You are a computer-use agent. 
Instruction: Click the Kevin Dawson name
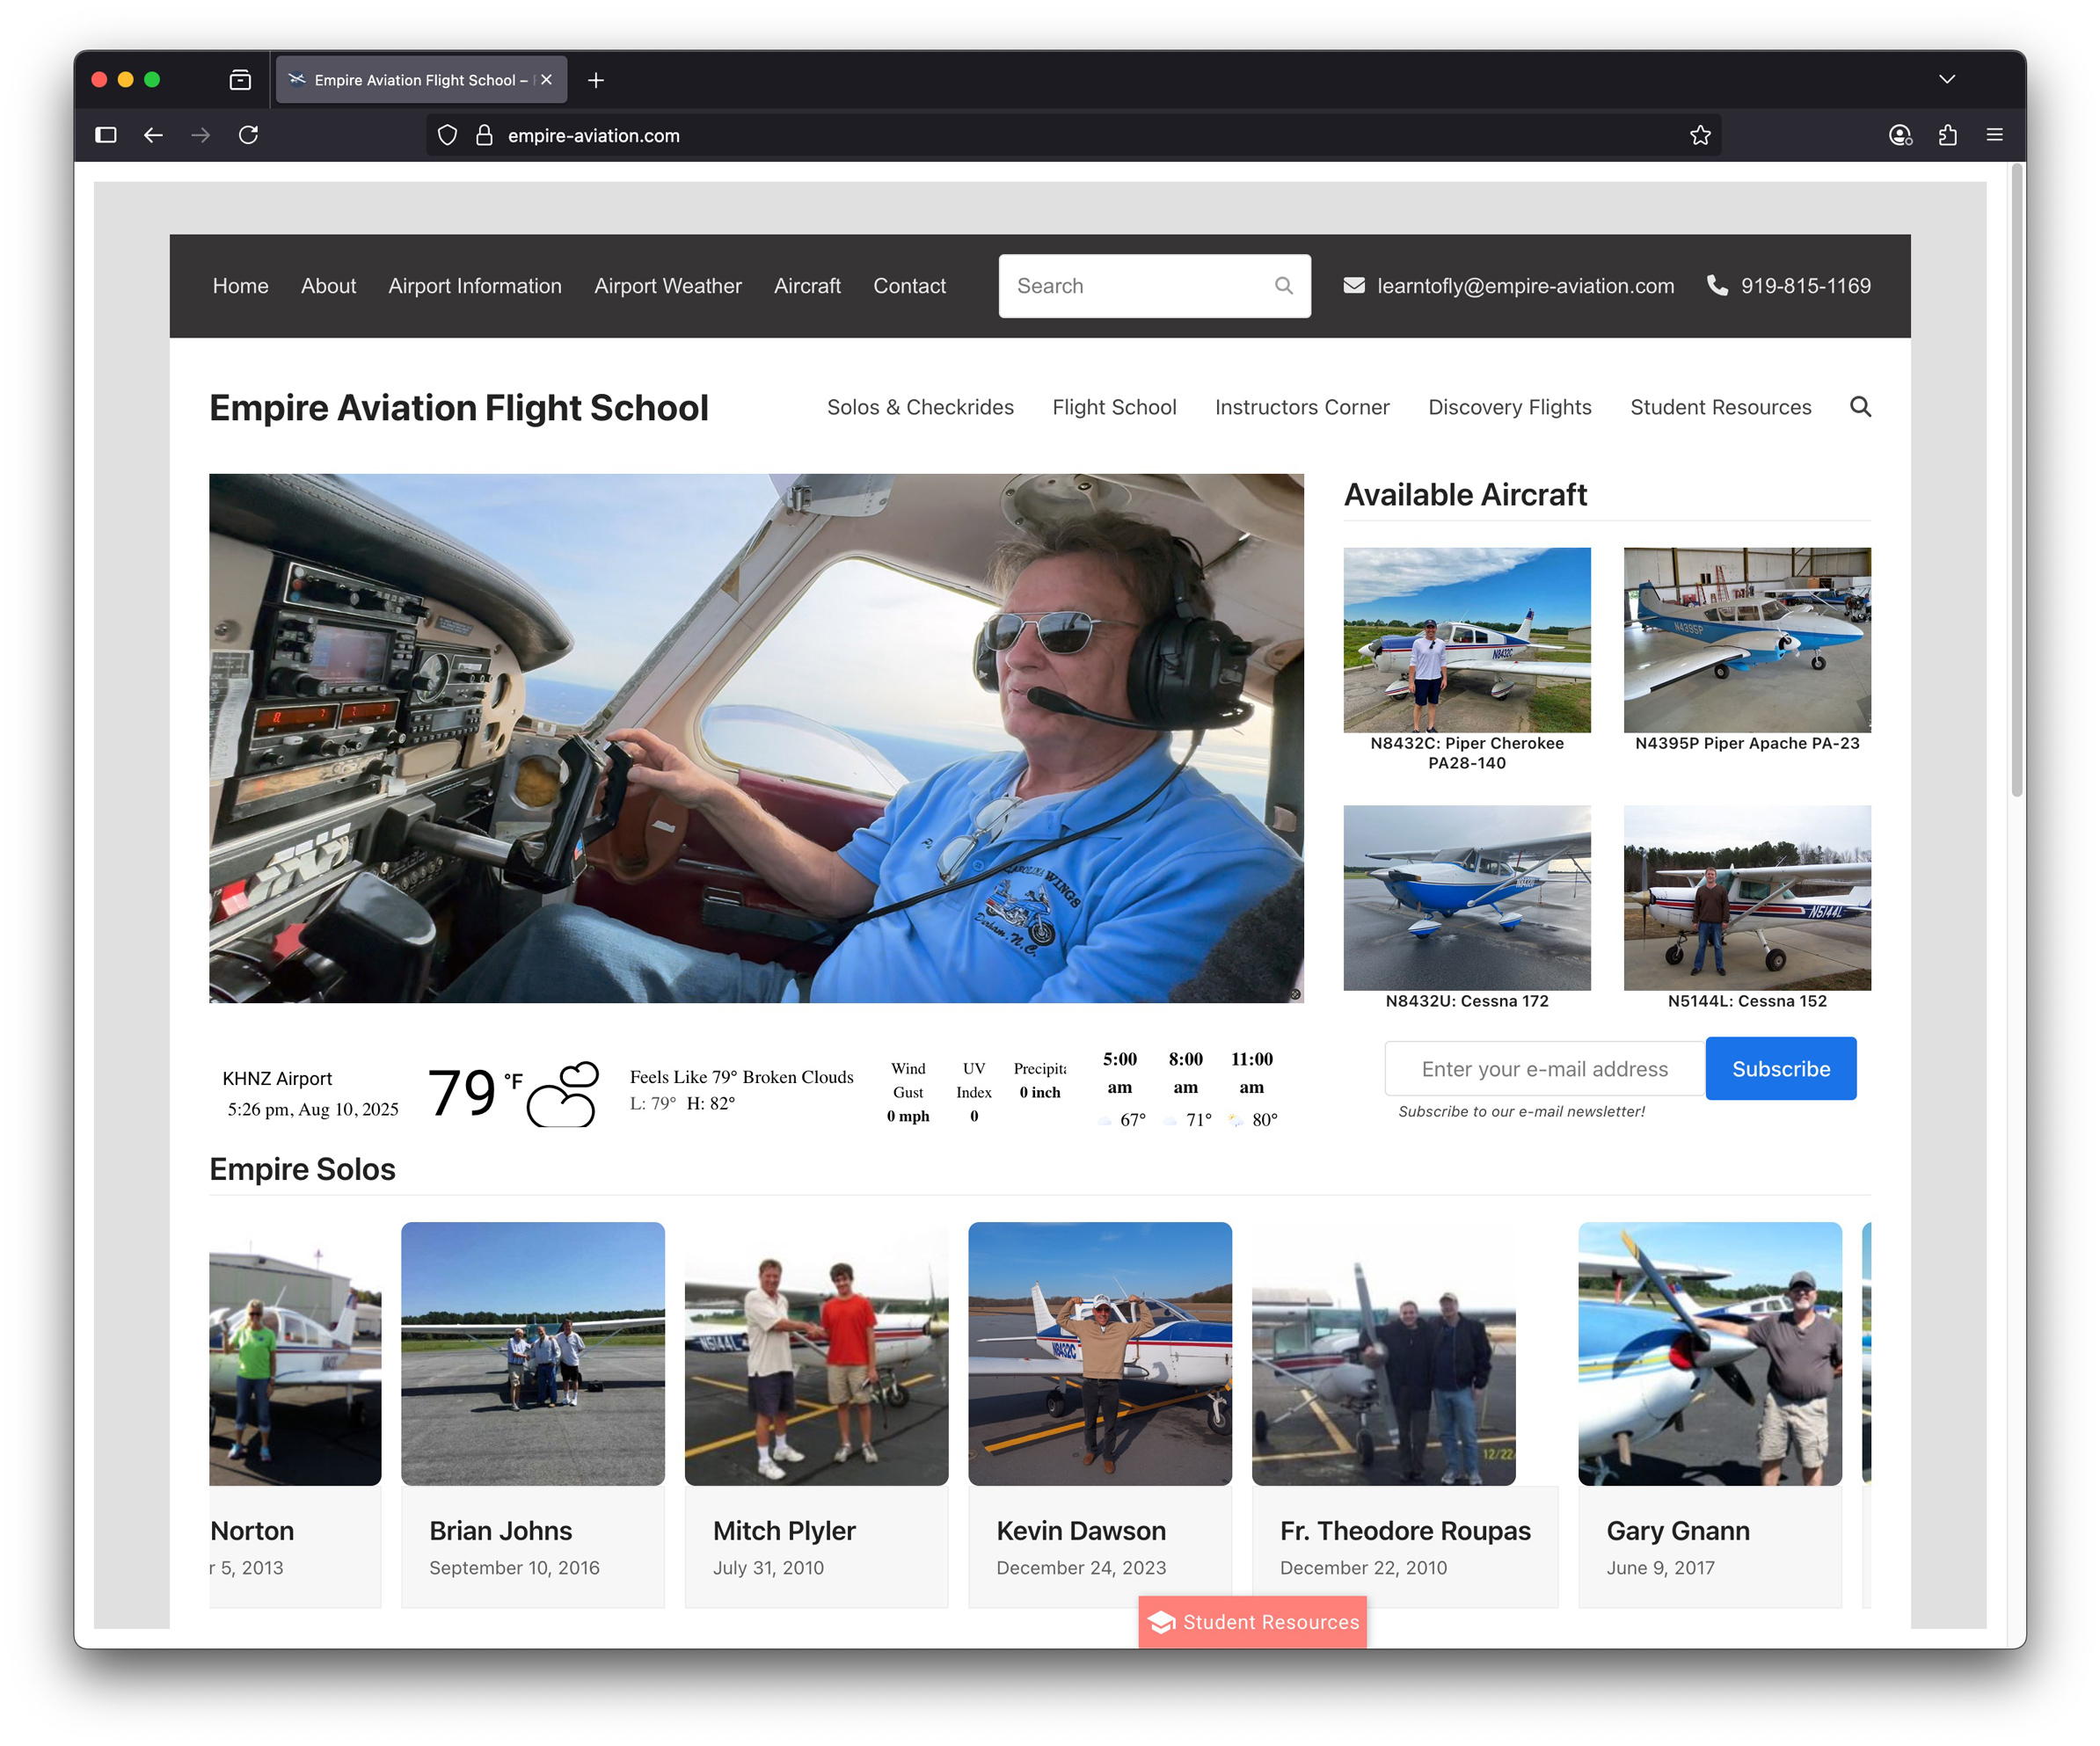1081,1531
